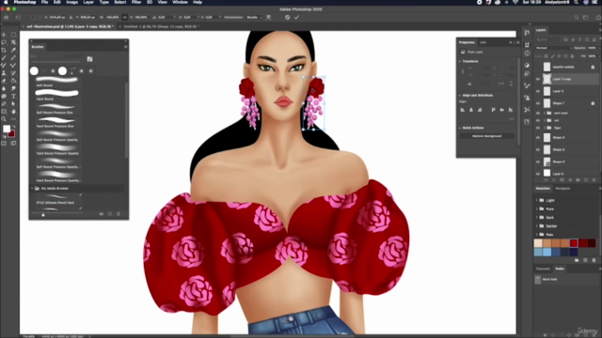Select the Clone Stamp tool

(x=4, y=73)
